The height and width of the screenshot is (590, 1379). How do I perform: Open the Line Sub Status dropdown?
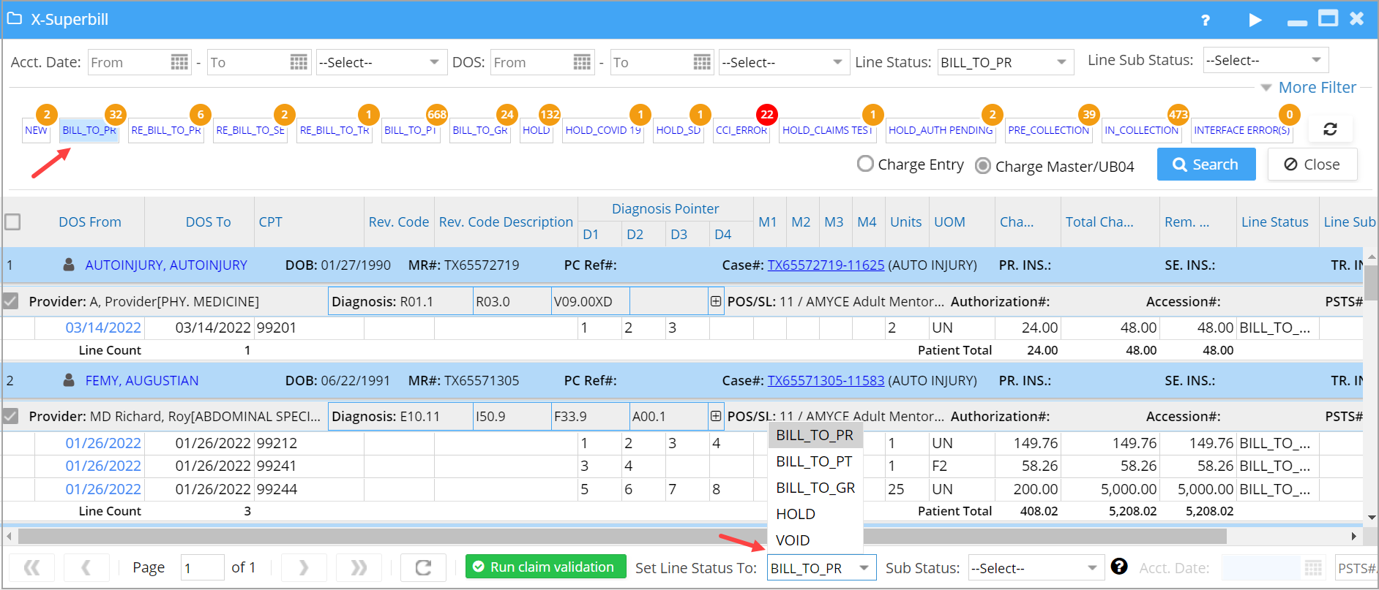[1266, 60]
